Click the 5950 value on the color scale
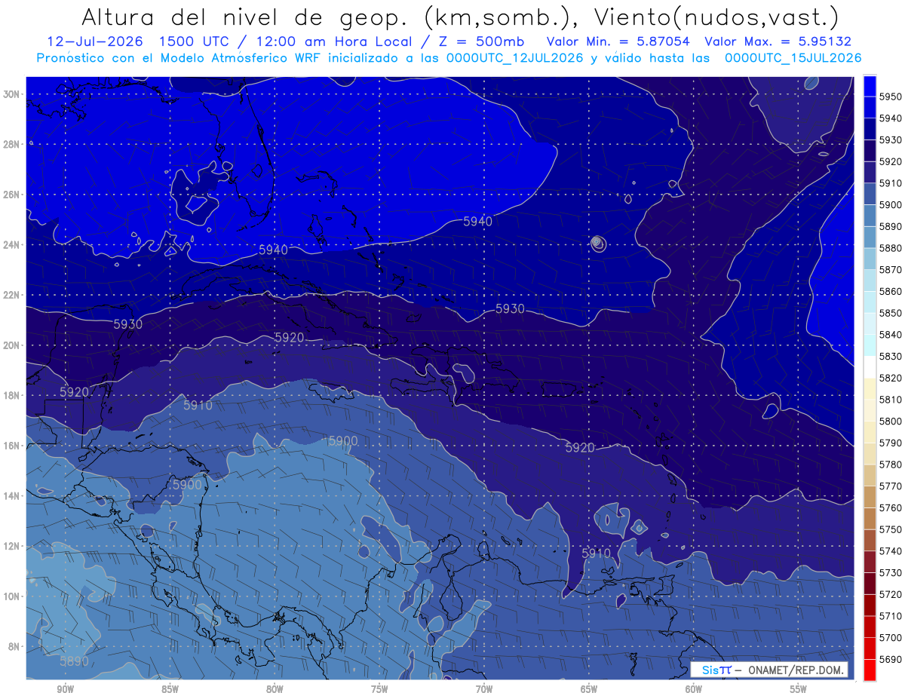The height and width of the screenshot is (699, 905). click(891, 97)
